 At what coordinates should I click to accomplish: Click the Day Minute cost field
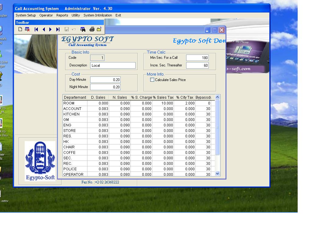tap(105, 80)
